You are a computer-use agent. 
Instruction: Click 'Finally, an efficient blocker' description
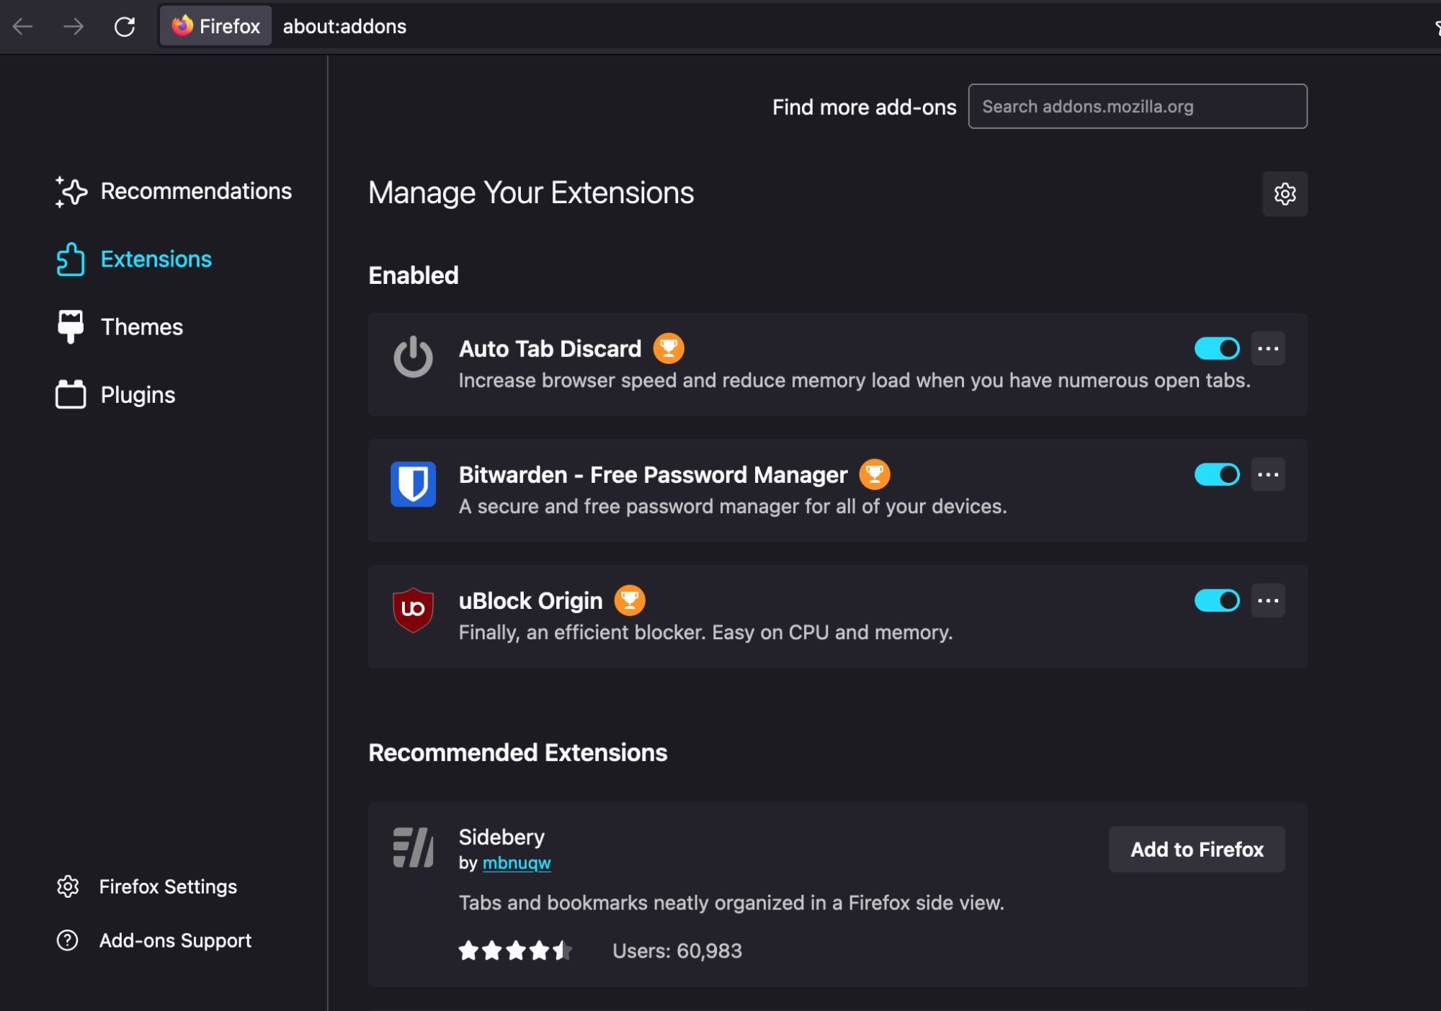coord(706,633)
